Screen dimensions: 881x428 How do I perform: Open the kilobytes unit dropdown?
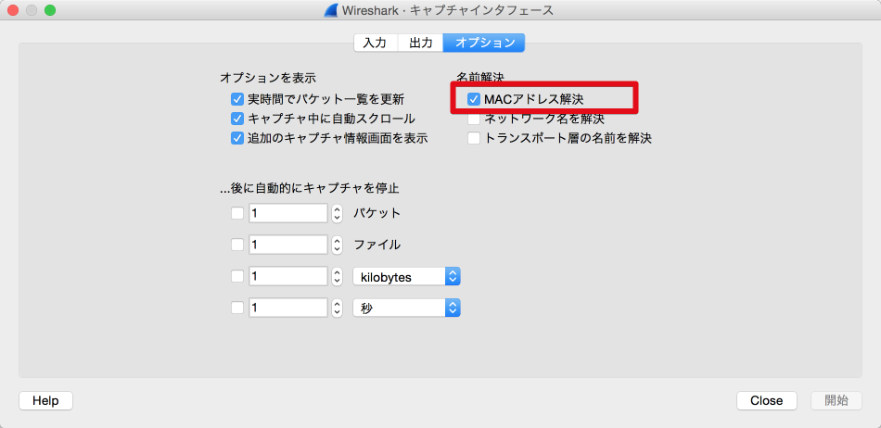[x=407, y=277]
